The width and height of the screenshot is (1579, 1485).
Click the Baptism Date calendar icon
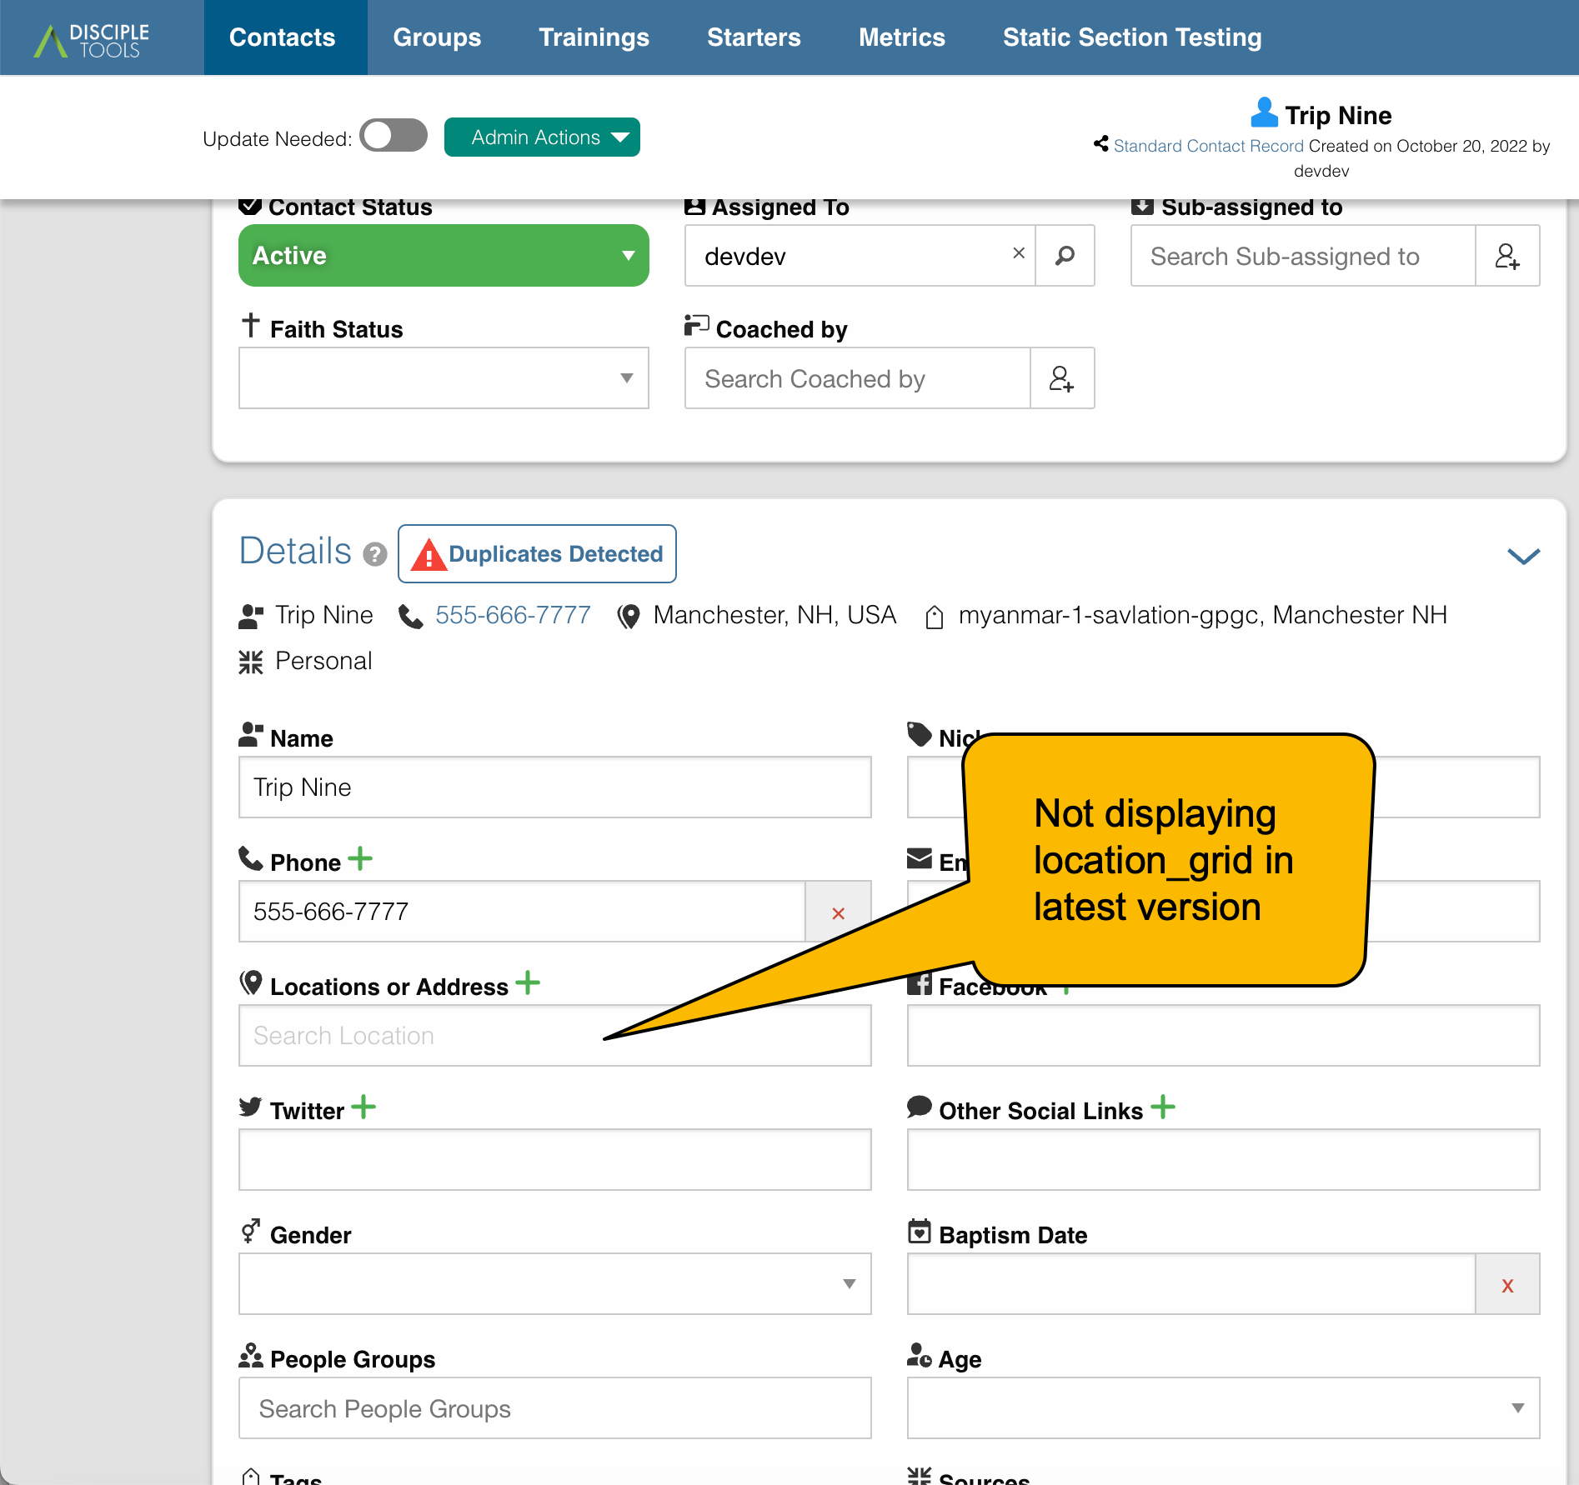[919, 1231]
